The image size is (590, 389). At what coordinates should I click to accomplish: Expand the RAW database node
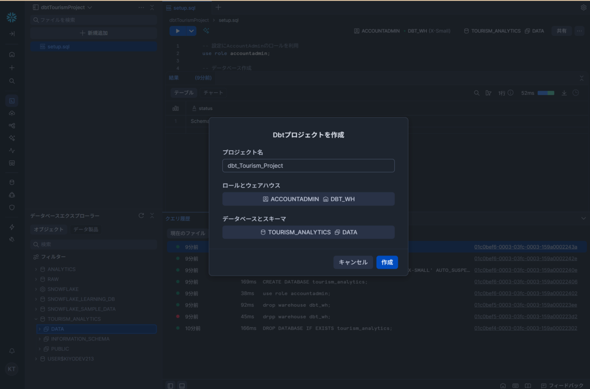coord(36,279)
